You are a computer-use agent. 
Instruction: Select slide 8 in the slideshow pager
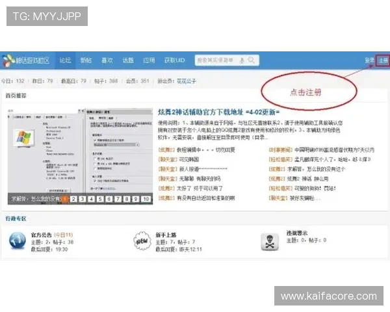pos(127,199)
